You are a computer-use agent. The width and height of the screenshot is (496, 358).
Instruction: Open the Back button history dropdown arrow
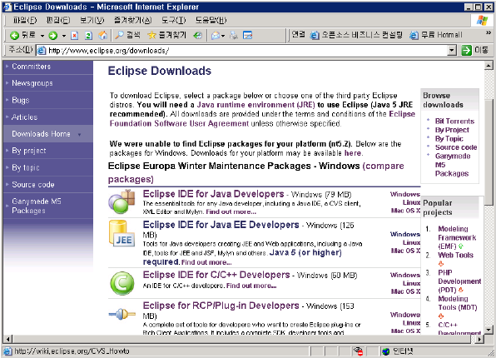click(42, 36)
